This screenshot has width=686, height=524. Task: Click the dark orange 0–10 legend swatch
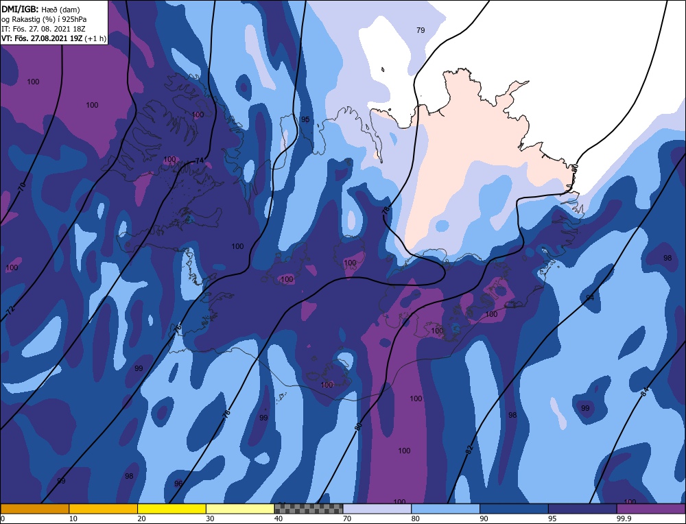[x=34, y=509]
